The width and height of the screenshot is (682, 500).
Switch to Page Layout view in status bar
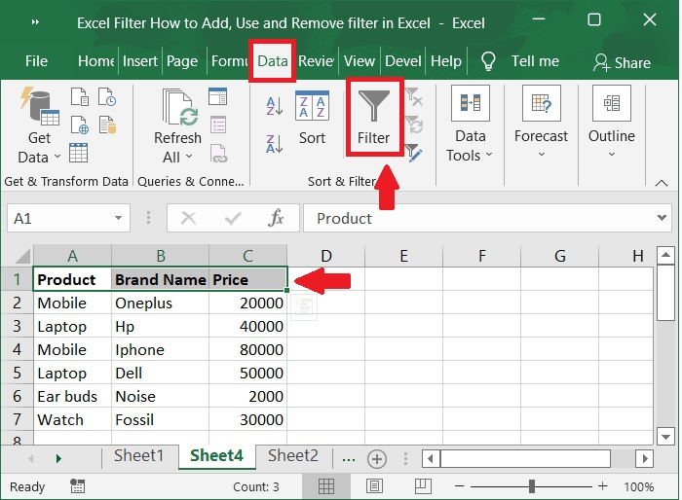tap(369, 486)
